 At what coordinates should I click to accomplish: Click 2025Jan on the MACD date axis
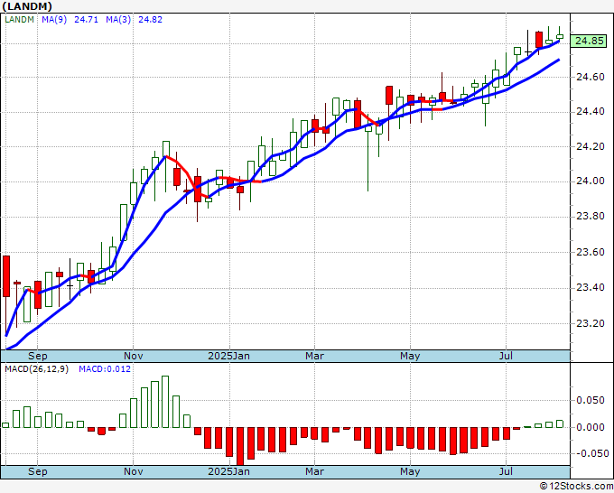(x=228, y=471)
